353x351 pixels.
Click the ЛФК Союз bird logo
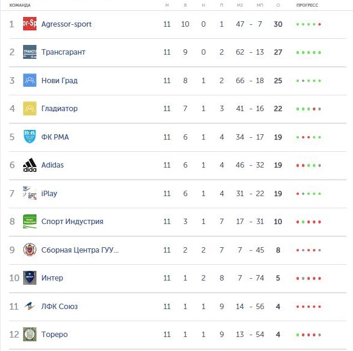[30, 306]
